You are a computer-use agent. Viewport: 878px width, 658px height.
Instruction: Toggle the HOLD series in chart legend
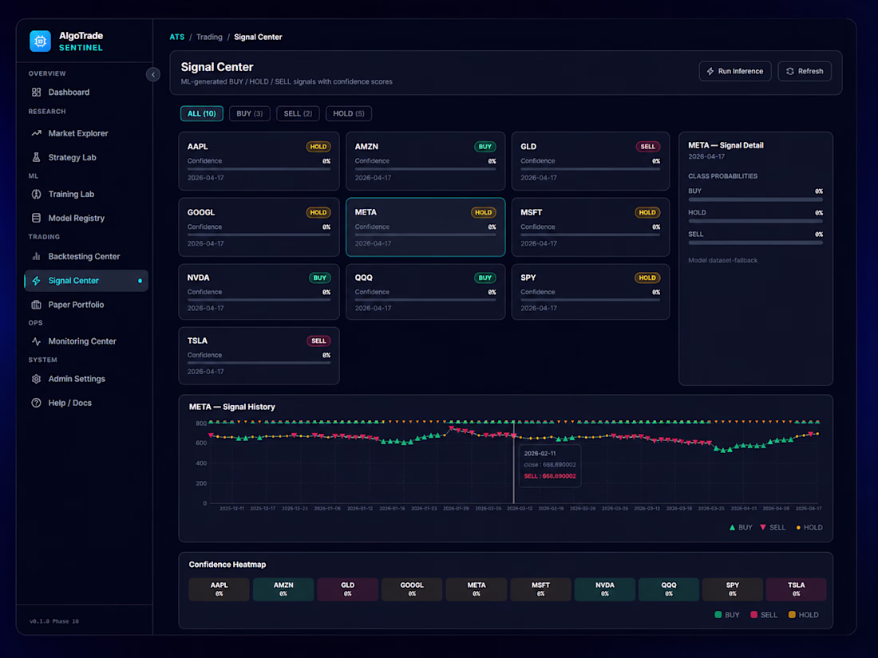809,527
